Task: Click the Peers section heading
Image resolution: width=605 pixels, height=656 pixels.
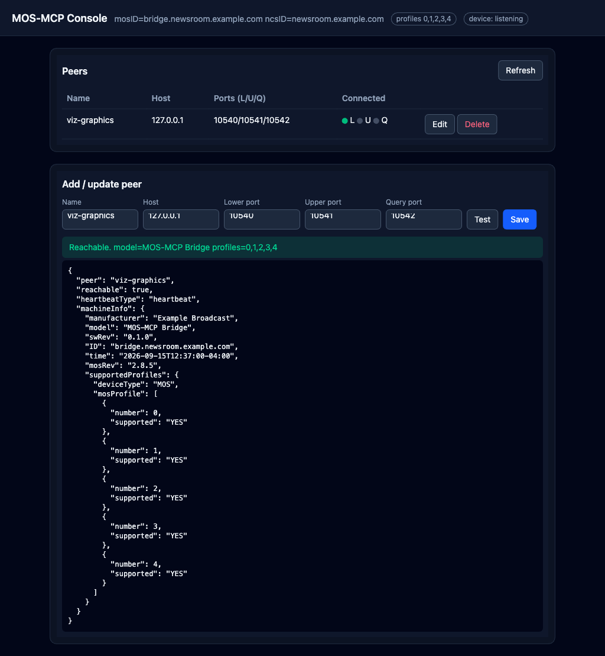Action: [x=75, y=71]
